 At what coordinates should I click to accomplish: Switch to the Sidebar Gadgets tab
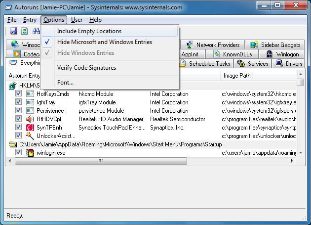[274, 45]
